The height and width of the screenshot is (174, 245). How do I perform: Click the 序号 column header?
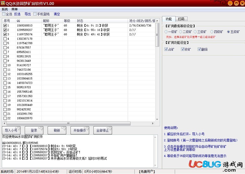[x=9, y=21]
